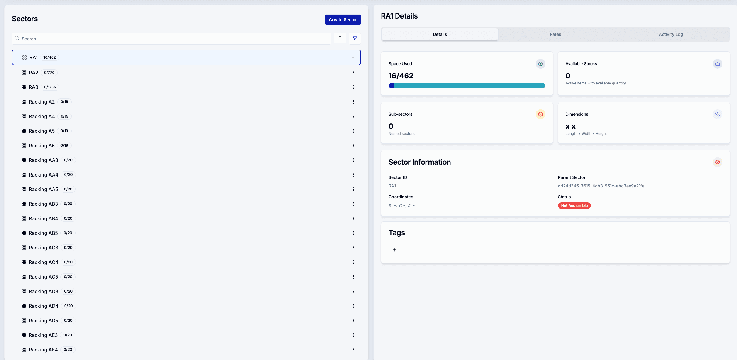Click the Sub-sectors layers icon
The image size is (737, 360).
[x=540, y=114]
